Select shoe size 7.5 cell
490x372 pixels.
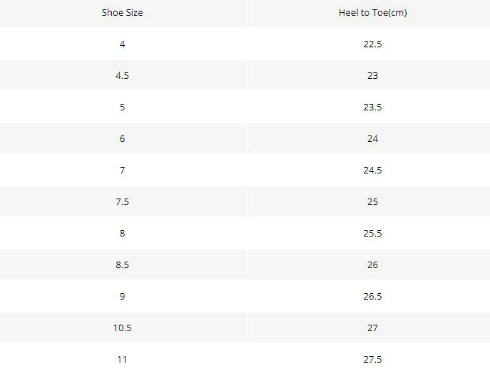[x=122, y=202]
